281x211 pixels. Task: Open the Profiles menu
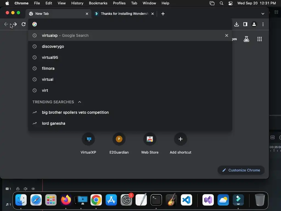pyautogui.click(x=119, y=3)
